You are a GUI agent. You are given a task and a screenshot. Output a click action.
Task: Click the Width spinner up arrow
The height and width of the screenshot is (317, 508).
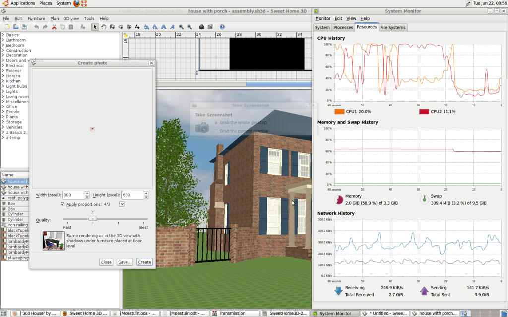(x=87, y=193)
